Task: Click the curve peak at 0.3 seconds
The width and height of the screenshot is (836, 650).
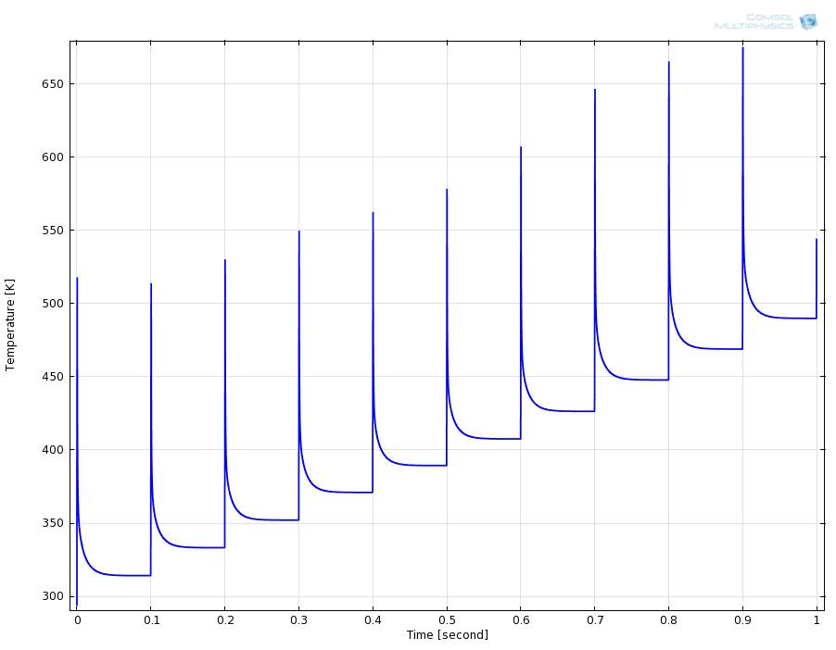Action: click(x=298, y=233)
